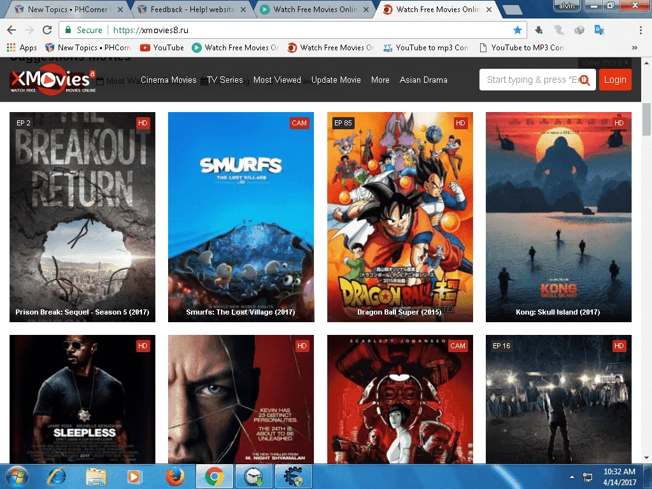
Task: Click the XMovies8 logo
Action: coord(53,80)
